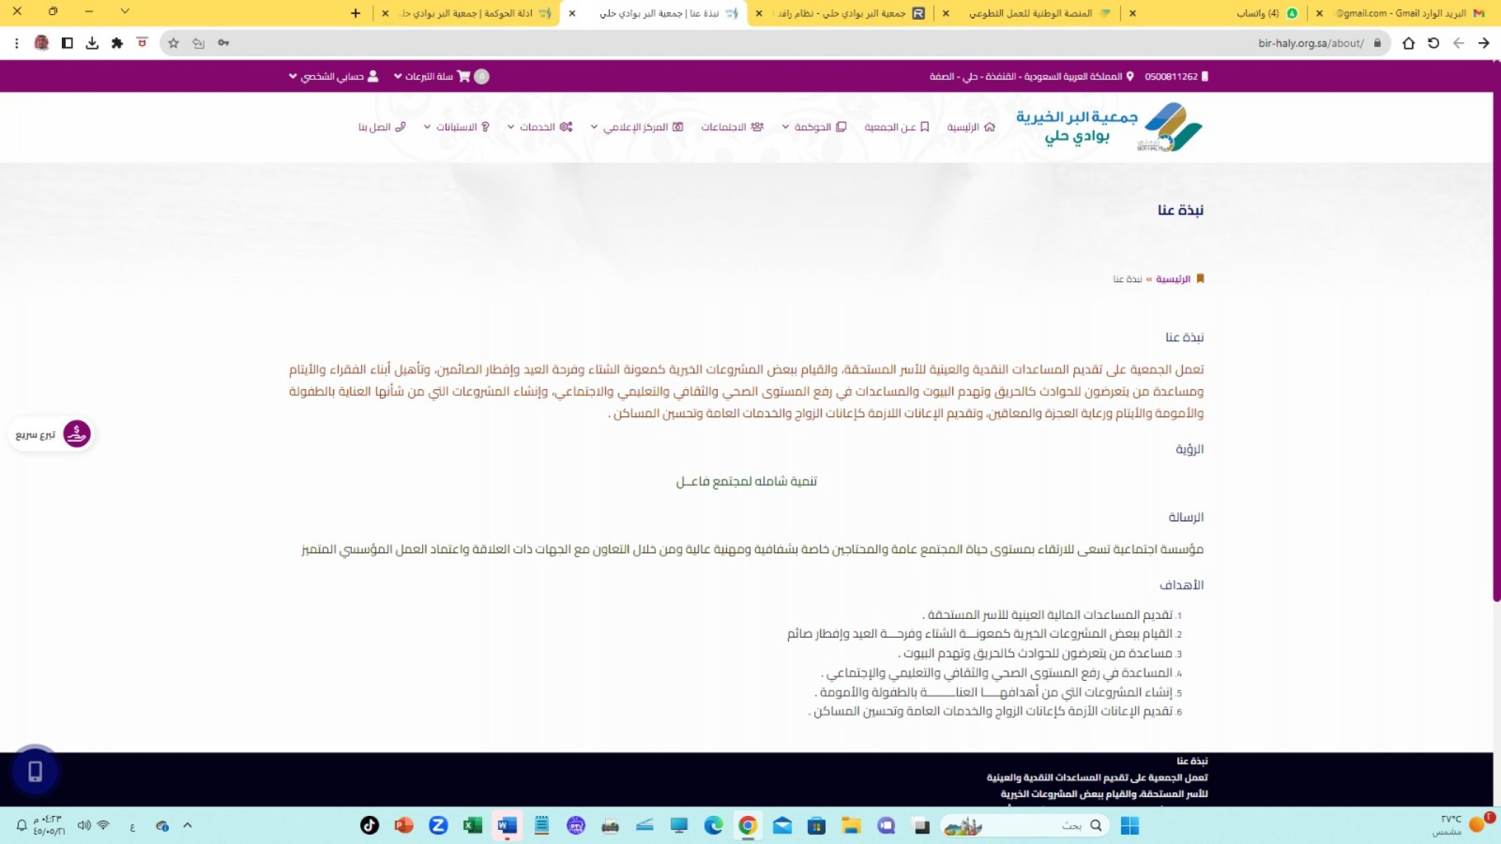The width and height of the screenshot is (1501, 844).
Task: Bookmark this page with the star
Action: pyautogui.click(x=173, y=43)
